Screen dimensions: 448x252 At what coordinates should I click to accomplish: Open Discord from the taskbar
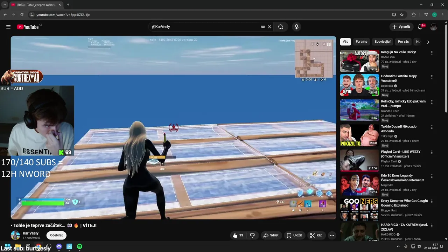point(59,247)
